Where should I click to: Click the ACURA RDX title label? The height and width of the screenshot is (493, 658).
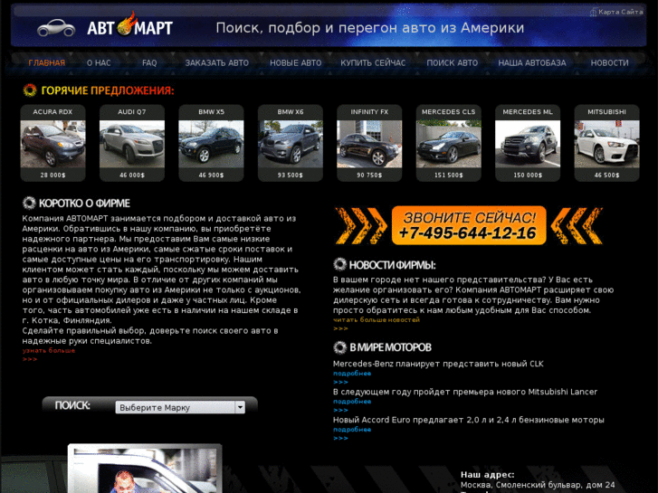pos(52,112)
